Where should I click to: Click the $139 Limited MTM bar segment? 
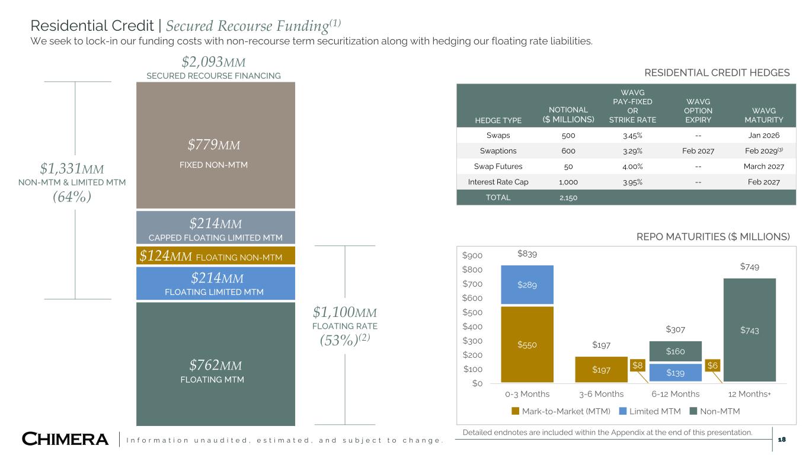675,372
